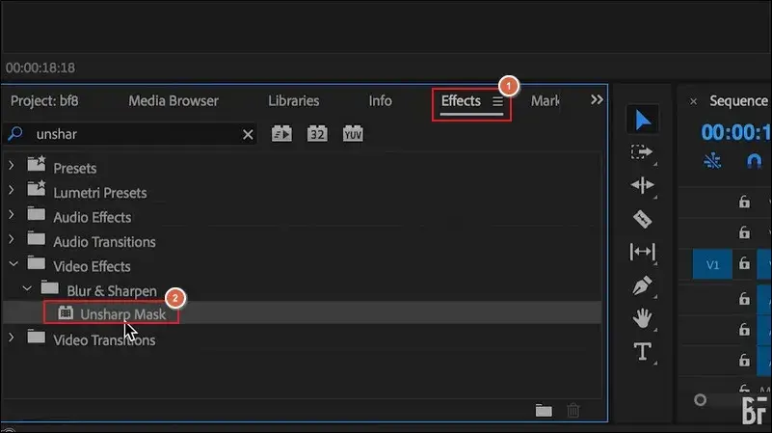Pick the Razor tool
Viewport: 772px width, 433px height.
pyautogui.click(x=642, y=219)
